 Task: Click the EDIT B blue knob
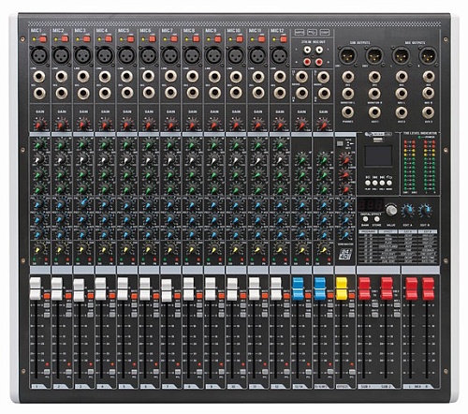point(425,211)
